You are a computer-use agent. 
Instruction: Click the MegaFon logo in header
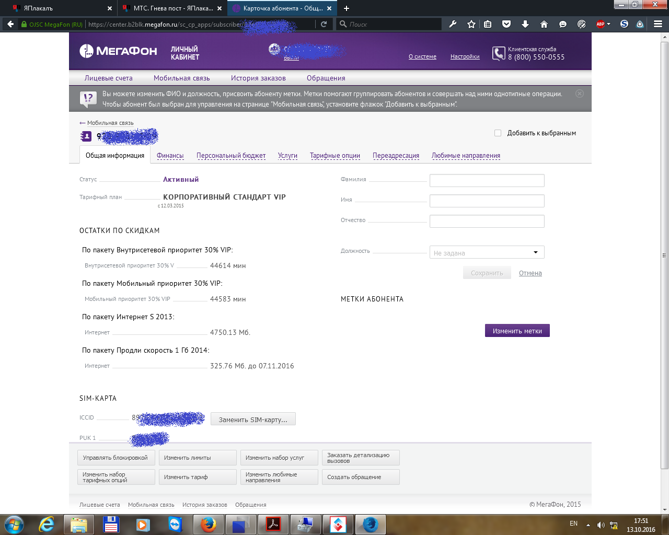pos(118,51)
